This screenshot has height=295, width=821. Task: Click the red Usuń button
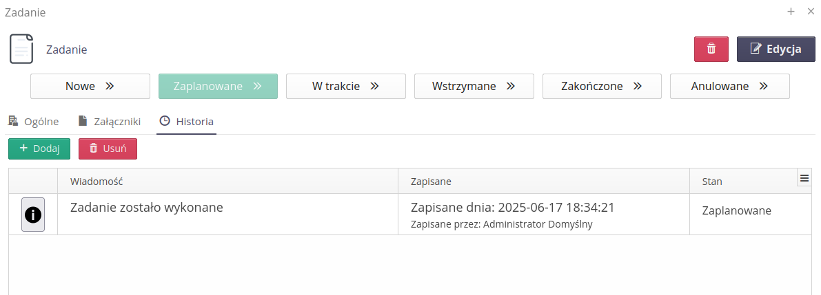tap(108, 149)
